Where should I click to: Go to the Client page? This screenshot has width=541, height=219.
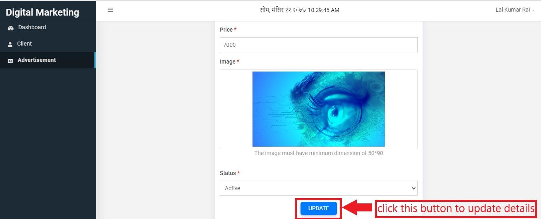48,44
